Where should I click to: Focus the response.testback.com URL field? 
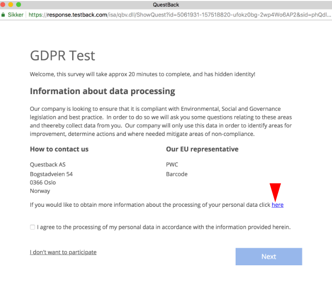click(x=180, y=15)
